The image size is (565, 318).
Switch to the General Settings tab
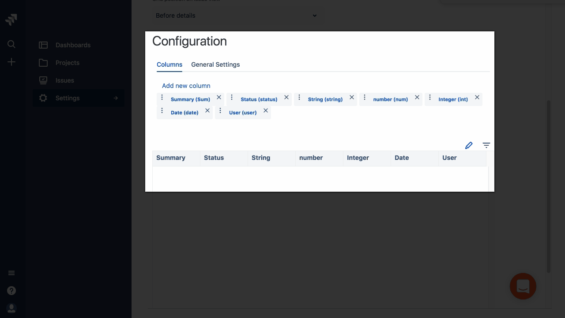(x=215, y=64)
